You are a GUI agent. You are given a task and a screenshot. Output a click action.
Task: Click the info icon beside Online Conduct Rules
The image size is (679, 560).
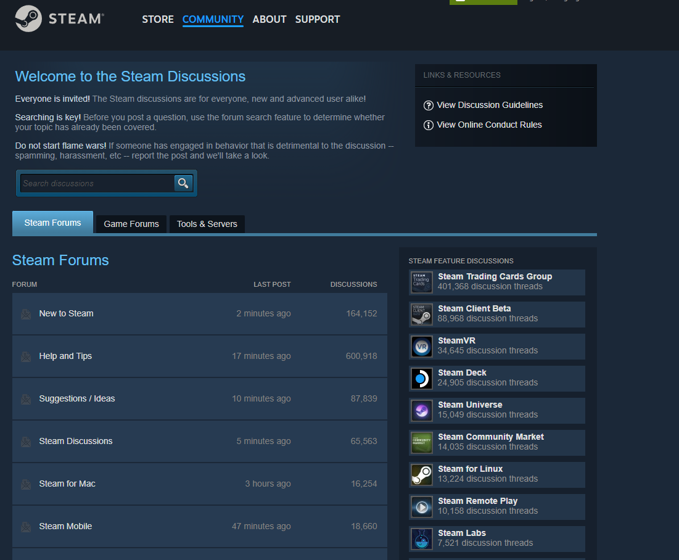click(428, 125)
